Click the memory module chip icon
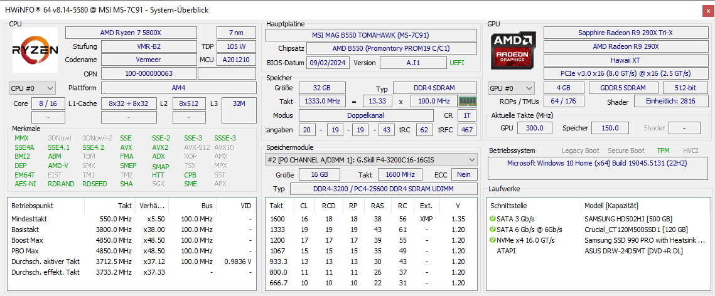Image resolution: width=715 pixels, height=296 pixels. coord(467,102)
